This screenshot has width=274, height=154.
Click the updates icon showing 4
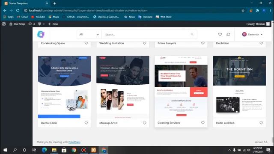pyautogui.click(x=32, y=24)
